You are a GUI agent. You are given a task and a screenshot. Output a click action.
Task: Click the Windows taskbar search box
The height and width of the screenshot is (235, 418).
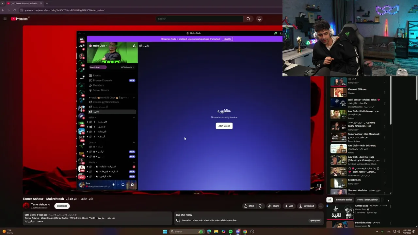tap(187, 232)
